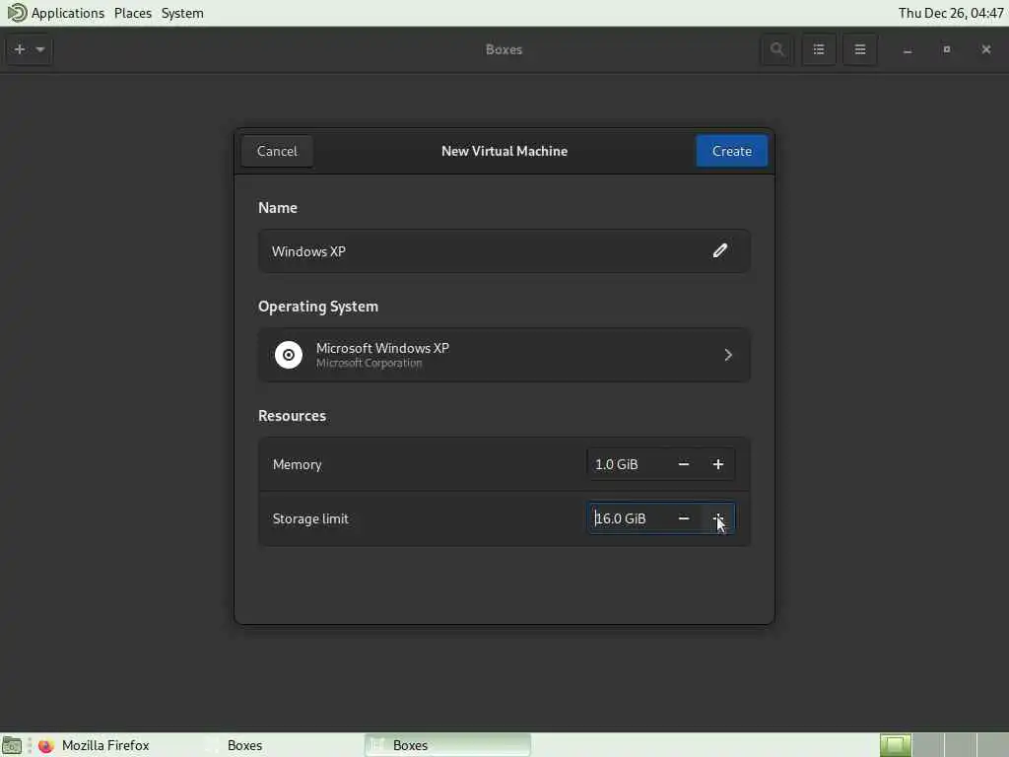Image resolution: width=1009 pixels, height=757 pixels.
Task: Click the clock Thu Dec 26
Action: point(951,13)
